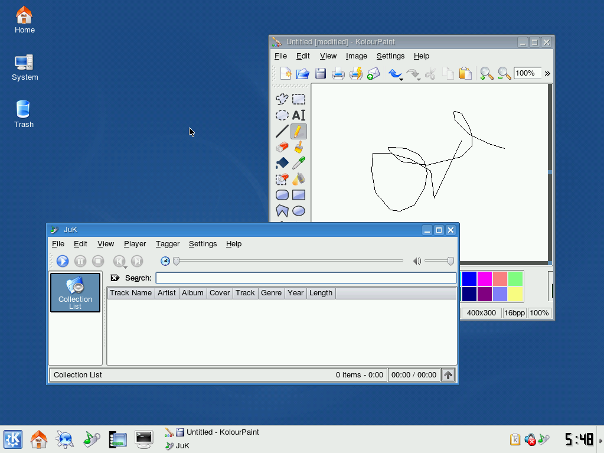
Task: Click the Save floppy disk icon
Action: coord(320,73)
